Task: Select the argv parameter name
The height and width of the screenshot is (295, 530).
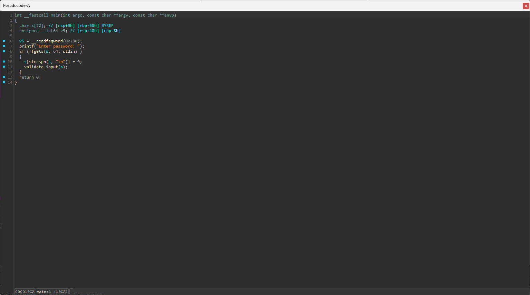Action: tap(123, 15)
